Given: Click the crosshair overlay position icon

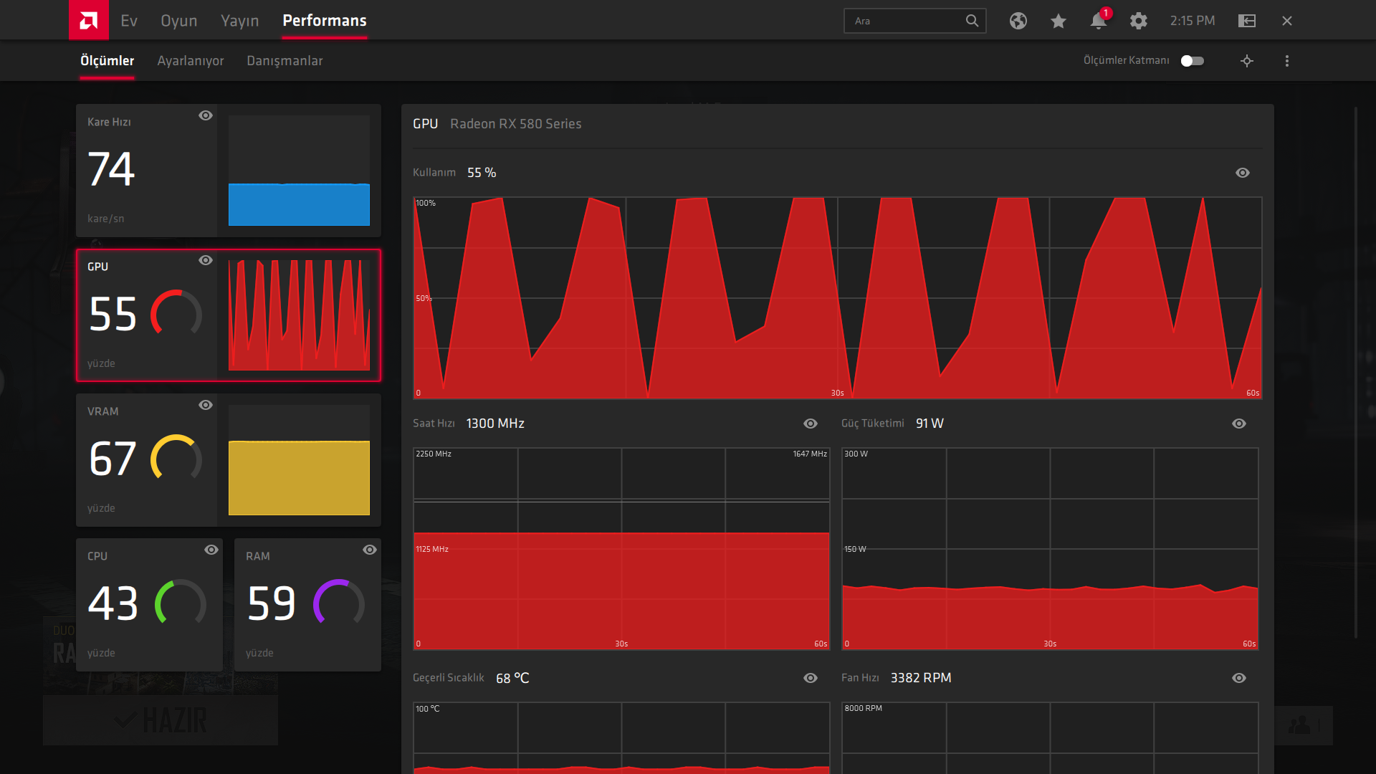Looking at the screenshot, I should click(1247, 61).
